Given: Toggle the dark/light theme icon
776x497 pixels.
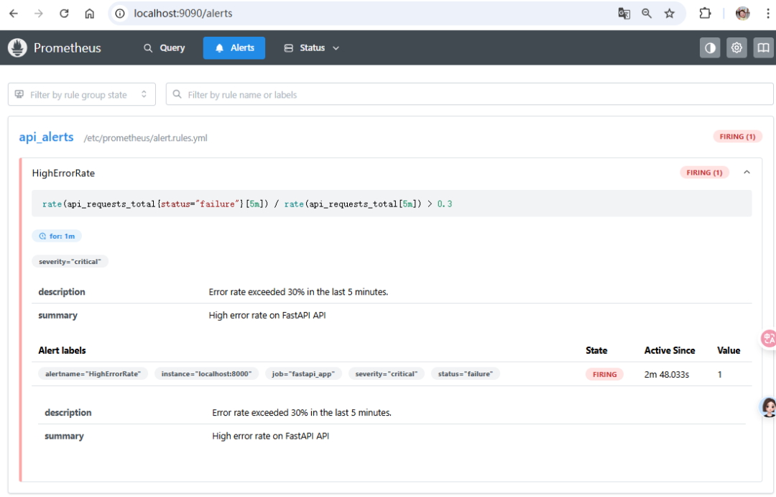Looking at the screenshot, I should coord(710,47).
